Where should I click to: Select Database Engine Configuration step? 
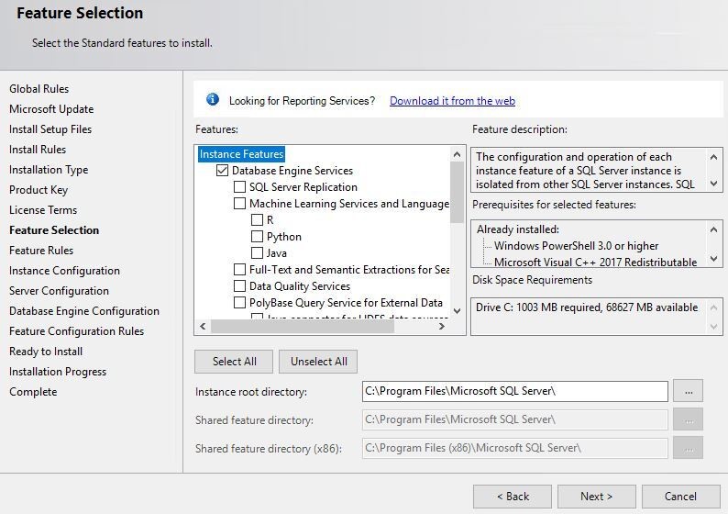pyautogui.click(x=84, y=311)
